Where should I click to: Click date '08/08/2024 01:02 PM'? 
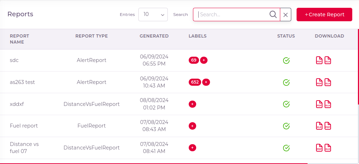pyautogui.click(x=154, y=104)
